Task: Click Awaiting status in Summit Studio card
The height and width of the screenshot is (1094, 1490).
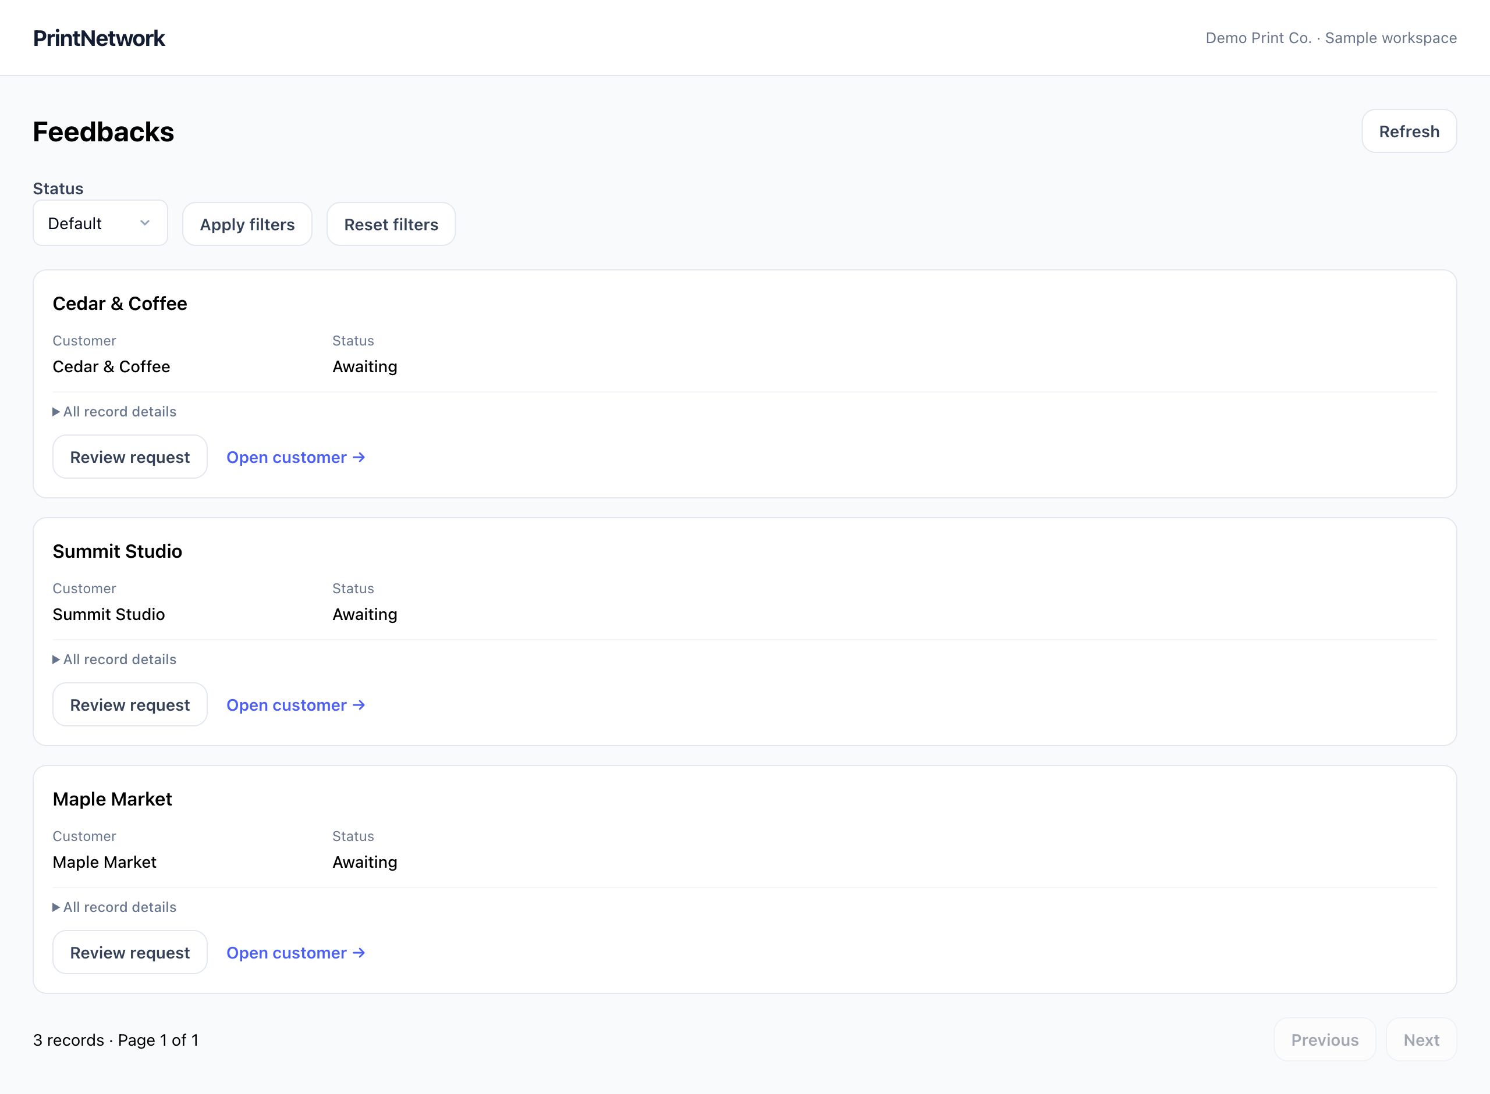Action: 364,614
